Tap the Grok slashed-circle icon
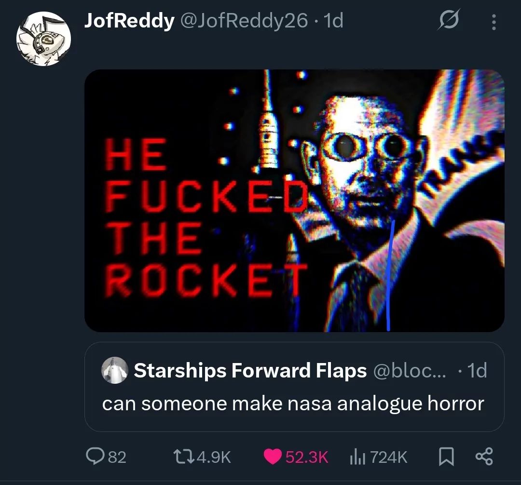Image resolution: width=521 pixels, height=485 pixels. point(449,20)
